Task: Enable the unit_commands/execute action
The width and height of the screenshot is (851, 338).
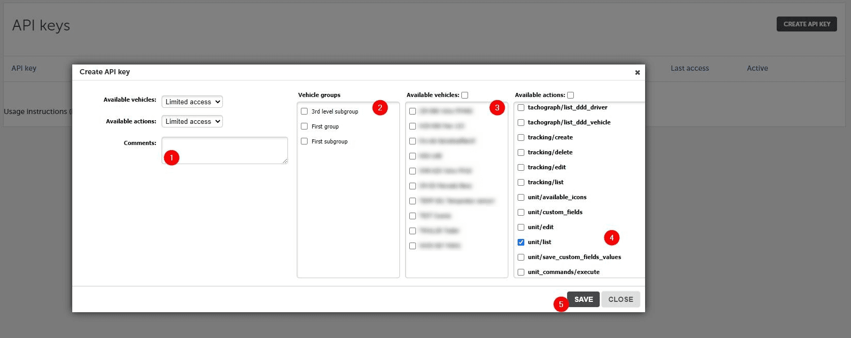Action: pyautogui.click(x=521, y=272)
